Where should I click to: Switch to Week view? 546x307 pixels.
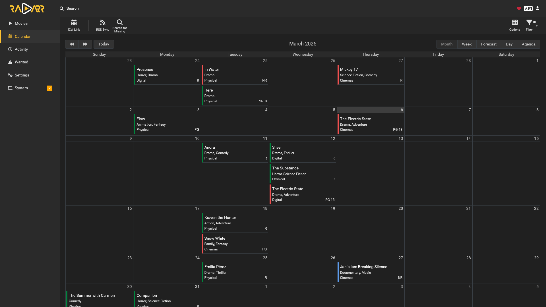click(467, 44)
